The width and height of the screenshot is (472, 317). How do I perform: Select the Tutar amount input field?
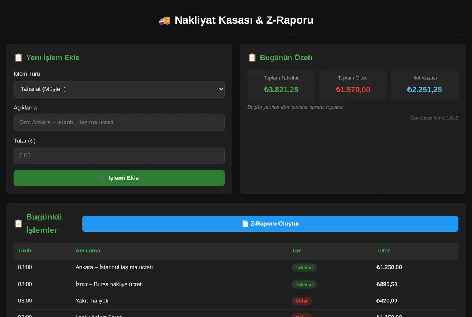click(x=119, y=156)
